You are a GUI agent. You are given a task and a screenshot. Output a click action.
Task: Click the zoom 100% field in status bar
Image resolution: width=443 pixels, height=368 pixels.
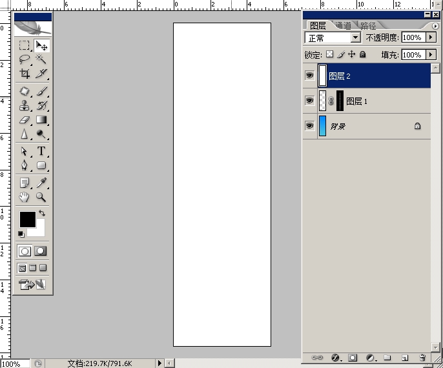[15, 363]
